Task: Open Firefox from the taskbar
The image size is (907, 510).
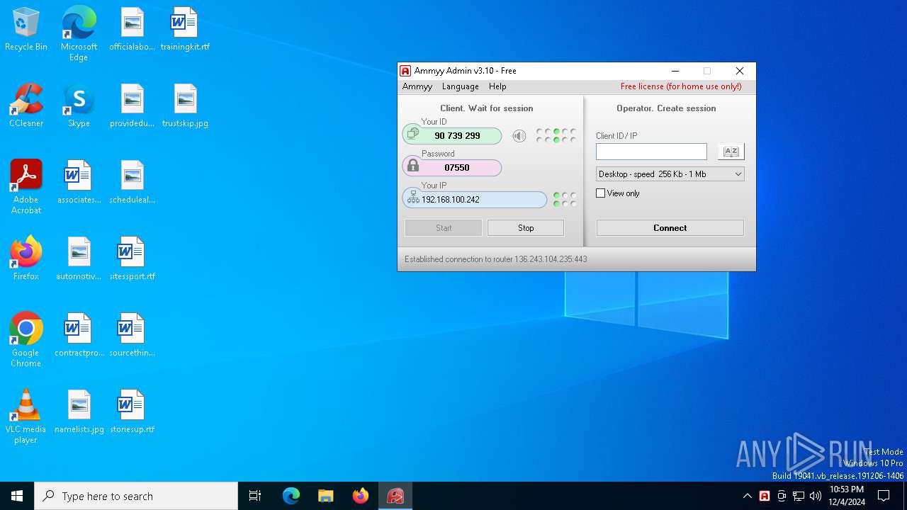Action: [361, 496]
